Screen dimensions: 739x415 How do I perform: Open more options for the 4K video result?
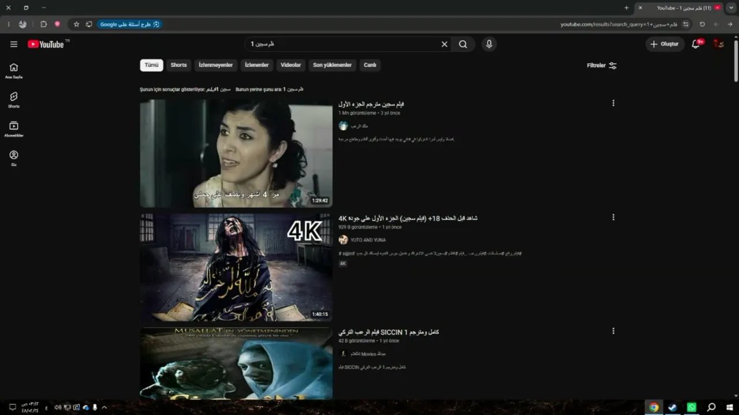click(x=613, y=217)
